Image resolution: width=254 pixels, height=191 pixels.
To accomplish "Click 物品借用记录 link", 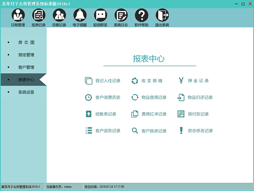I will tap(154, 97).
